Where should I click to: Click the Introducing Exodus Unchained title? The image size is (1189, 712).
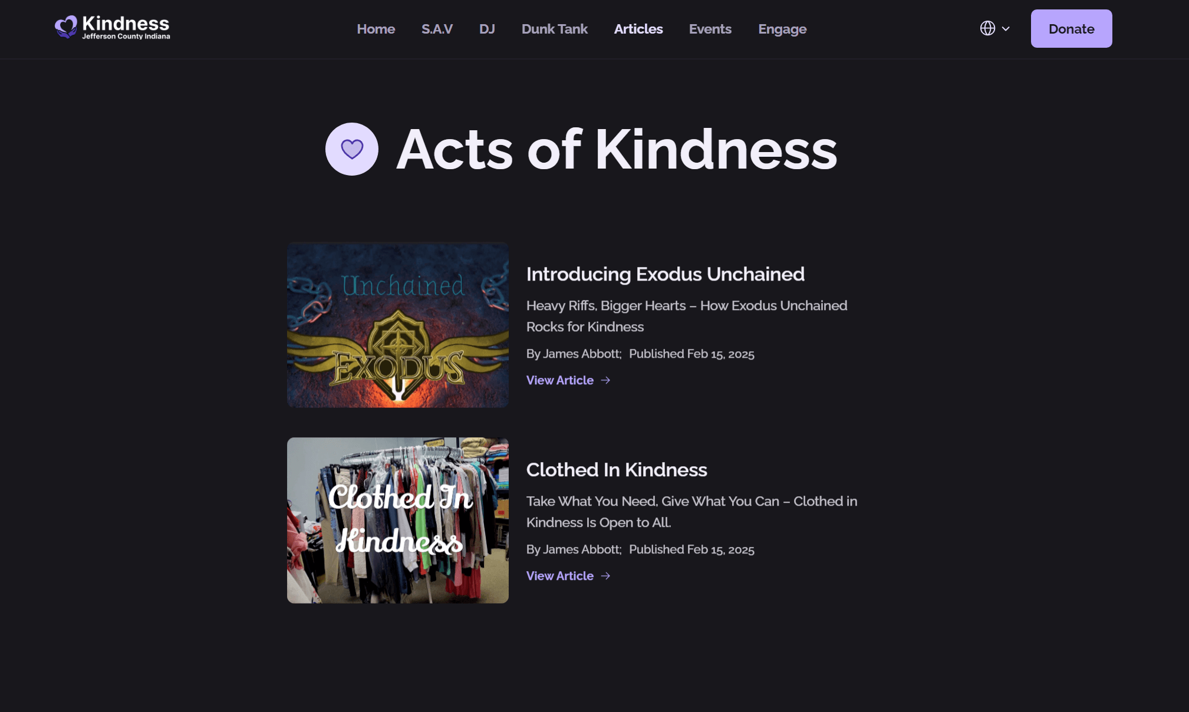pos(665,274)
